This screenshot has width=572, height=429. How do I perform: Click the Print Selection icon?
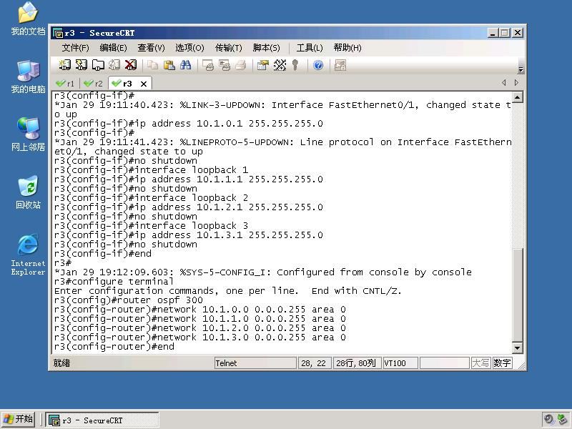coord(225,65)
